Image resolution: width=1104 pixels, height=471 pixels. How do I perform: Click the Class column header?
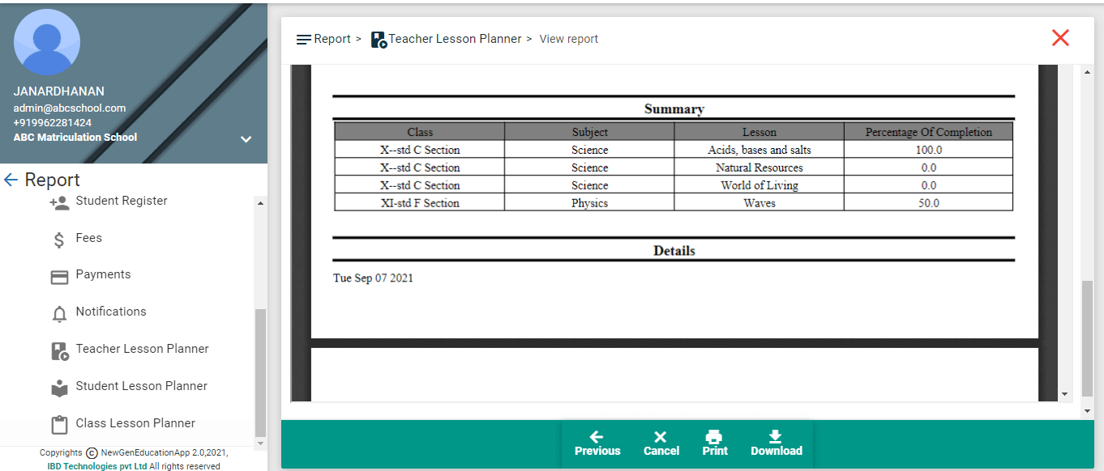420,132
